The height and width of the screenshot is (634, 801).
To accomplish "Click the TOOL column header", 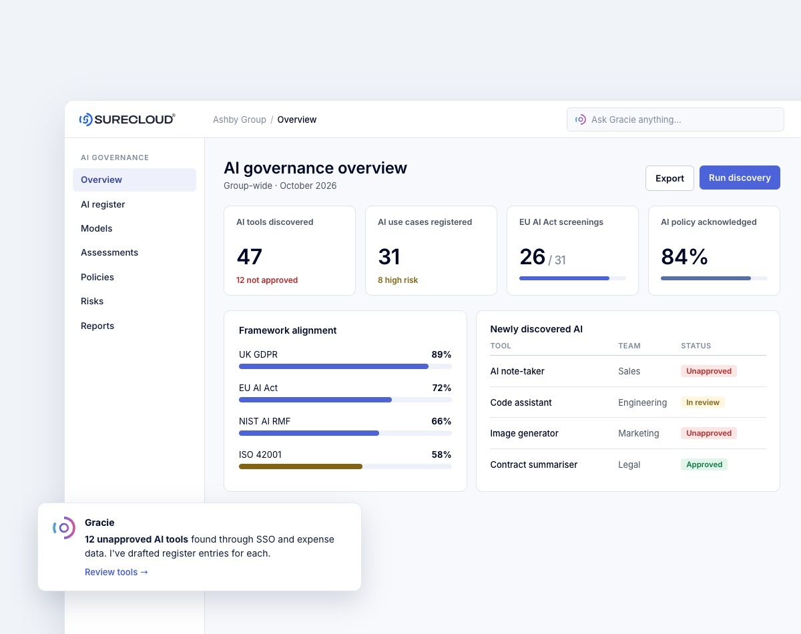I will [x=501, y=346].
